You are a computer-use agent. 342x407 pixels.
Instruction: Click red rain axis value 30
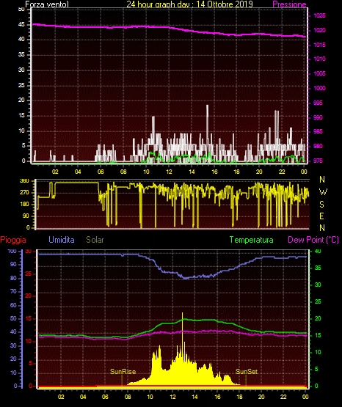[29, 252]
